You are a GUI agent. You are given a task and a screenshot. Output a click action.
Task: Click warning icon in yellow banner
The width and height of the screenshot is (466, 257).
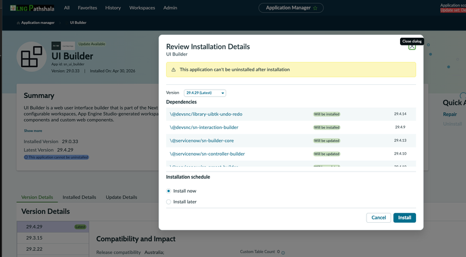(x=174, y=70)
